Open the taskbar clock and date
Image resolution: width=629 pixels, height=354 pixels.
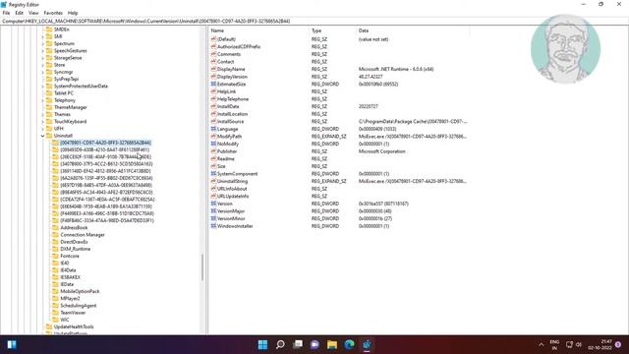[x=600, y=344]
